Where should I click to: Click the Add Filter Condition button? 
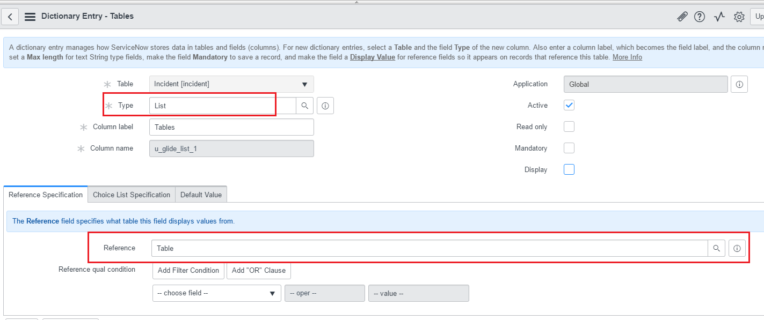tap(188, 271)
